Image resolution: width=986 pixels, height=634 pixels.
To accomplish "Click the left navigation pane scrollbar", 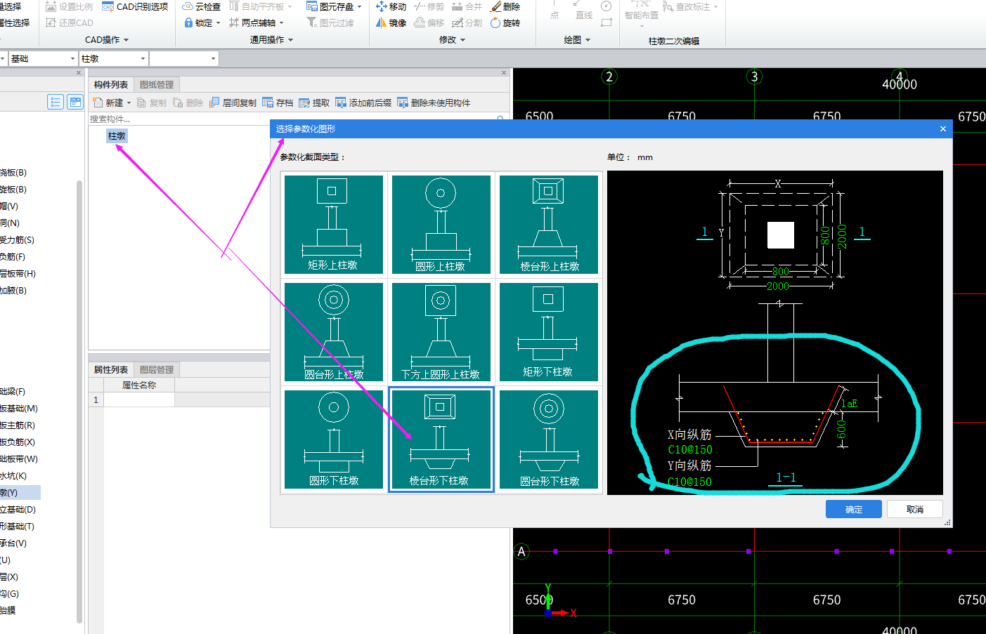I will tap(79, 400).
